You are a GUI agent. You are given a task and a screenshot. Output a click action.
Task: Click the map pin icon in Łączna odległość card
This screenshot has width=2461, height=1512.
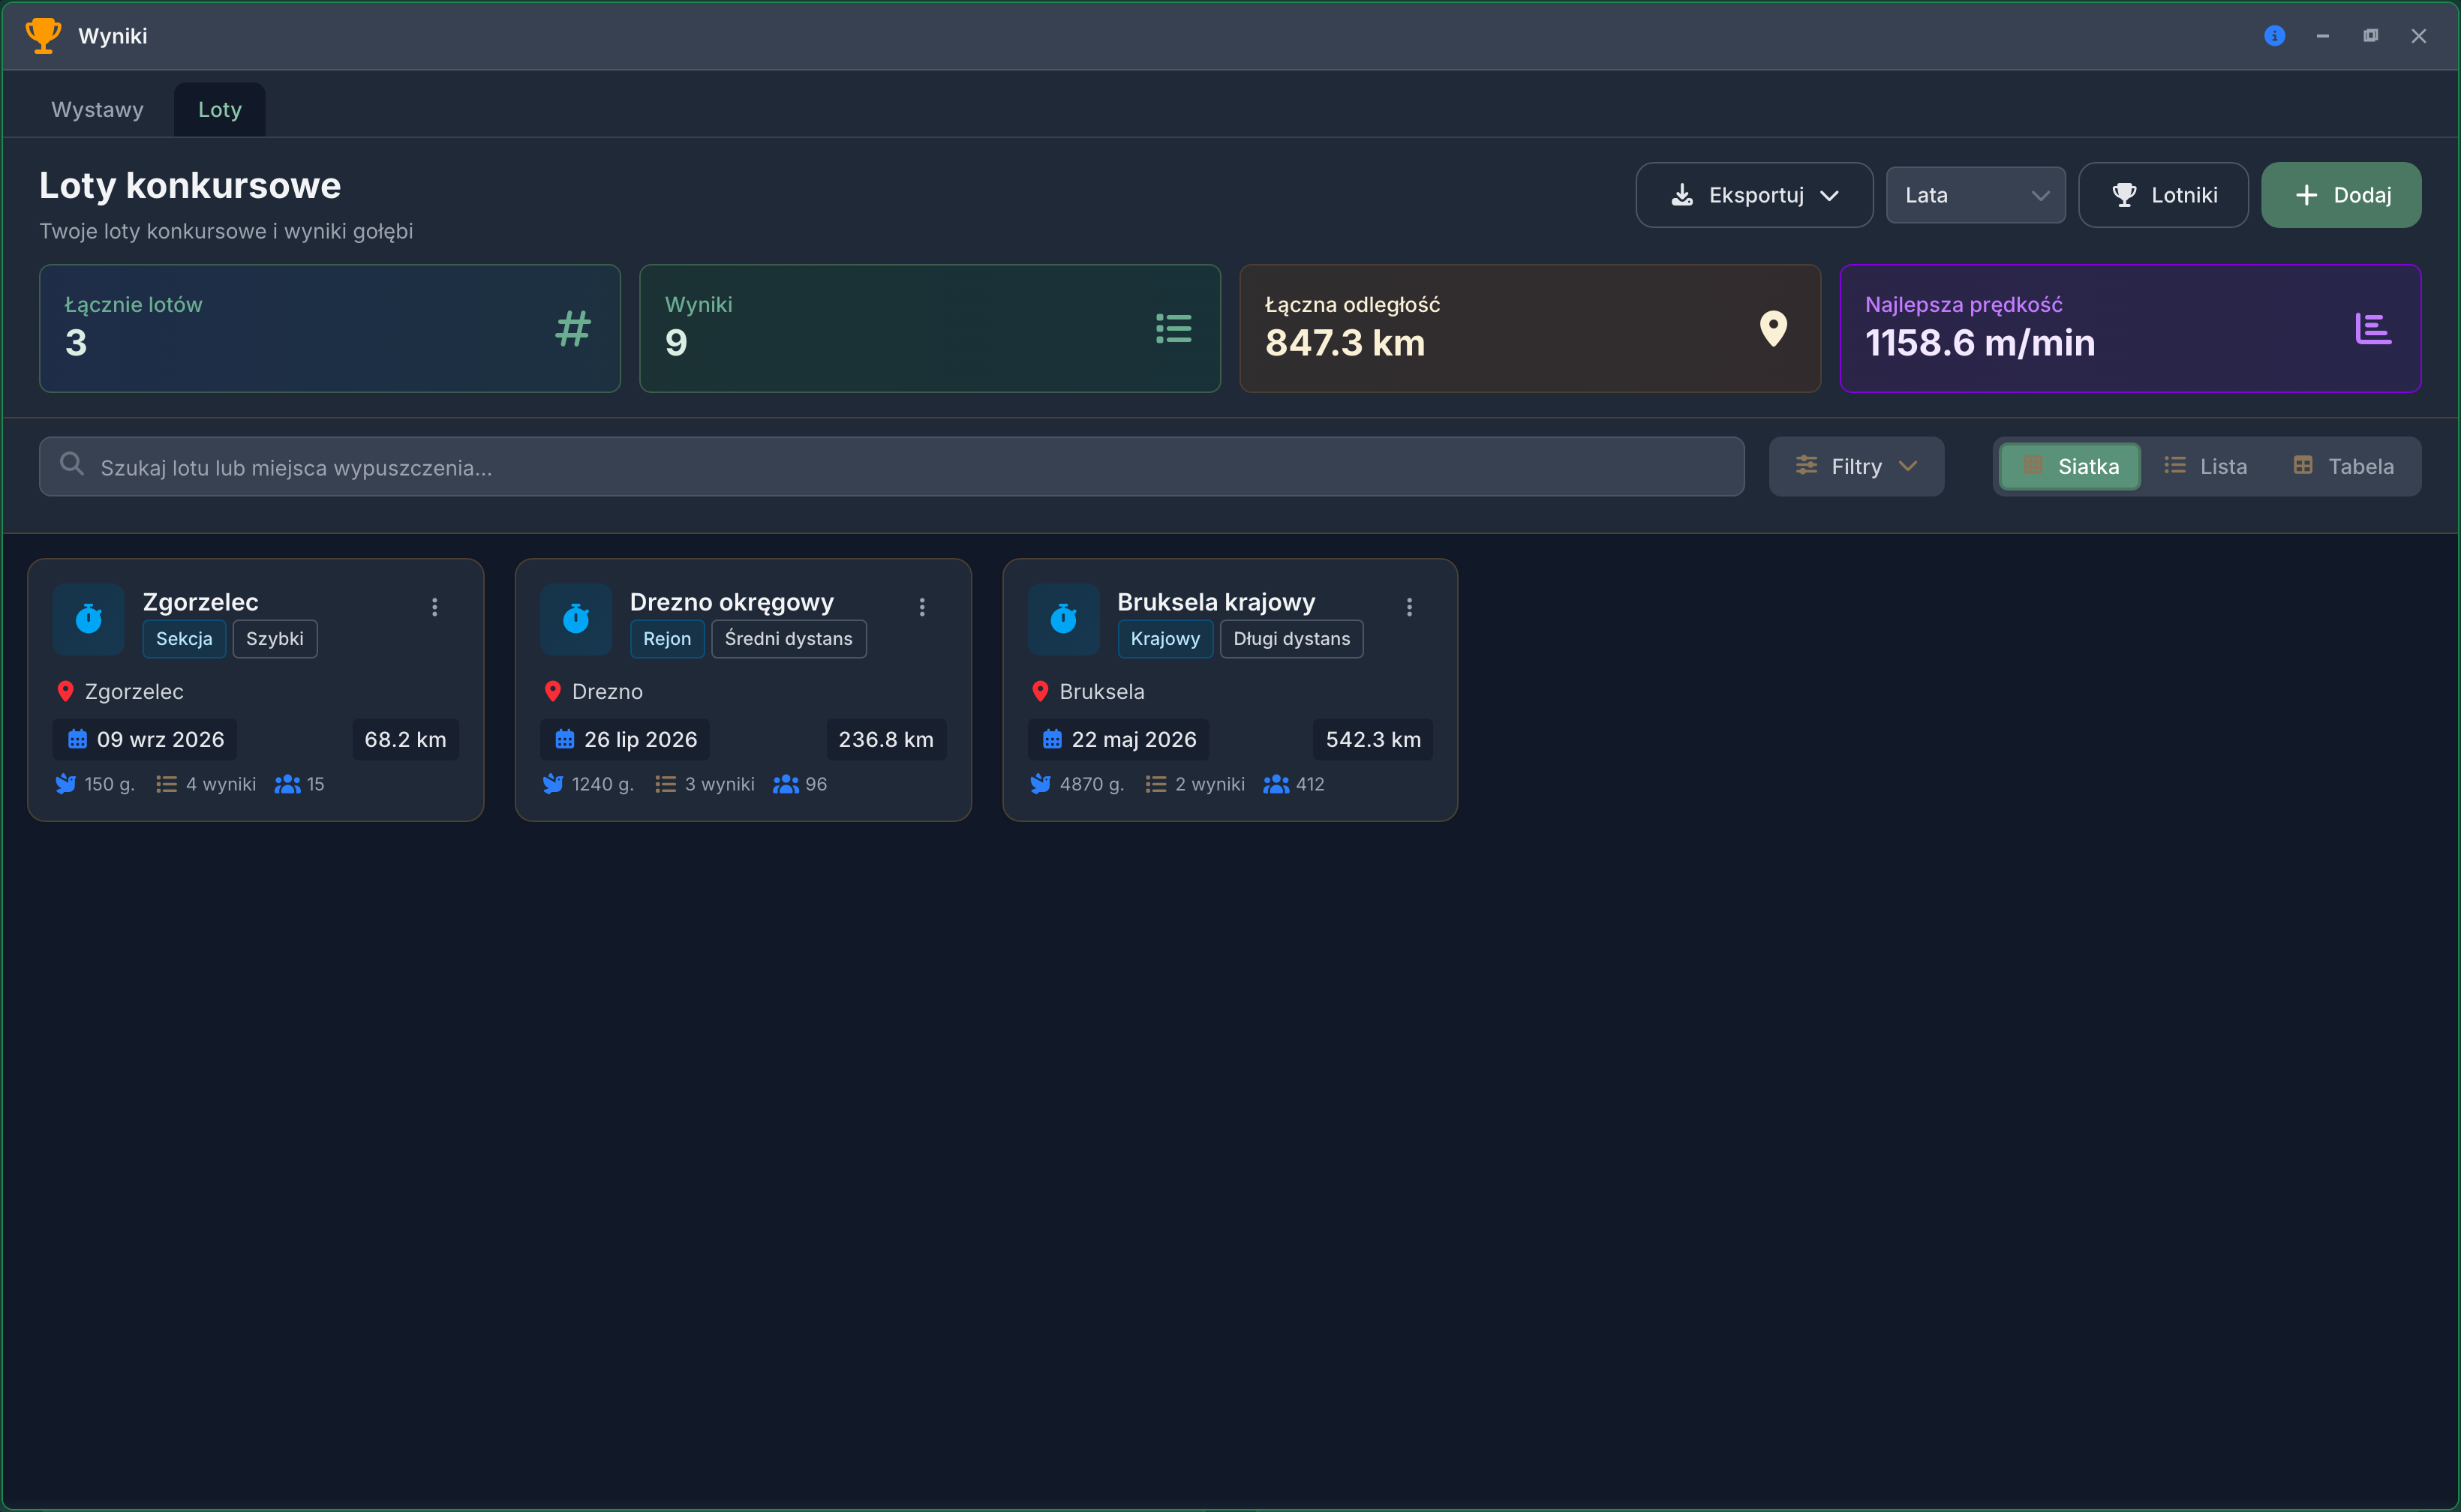(1773, 328)
